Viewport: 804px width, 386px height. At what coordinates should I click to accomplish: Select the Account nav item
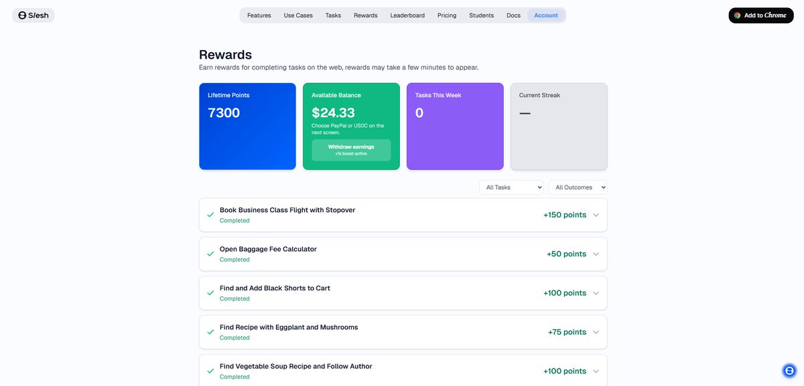point(546,15)
